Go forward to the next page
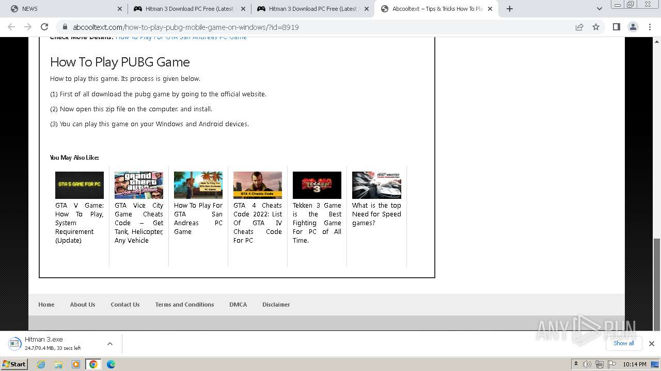This screenshot has height=371, width=661. coord(28,27)
